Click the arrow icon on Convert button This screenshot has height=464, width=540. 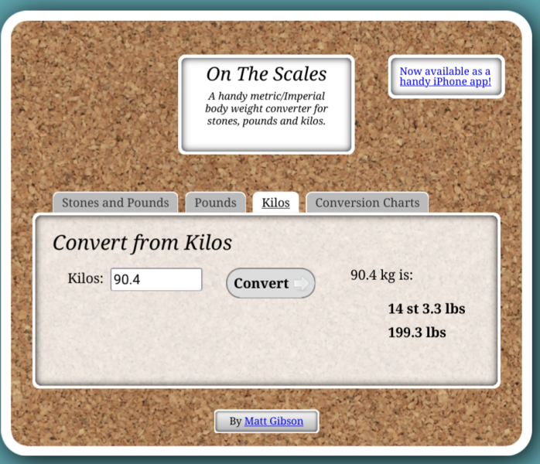click(301, 284)
